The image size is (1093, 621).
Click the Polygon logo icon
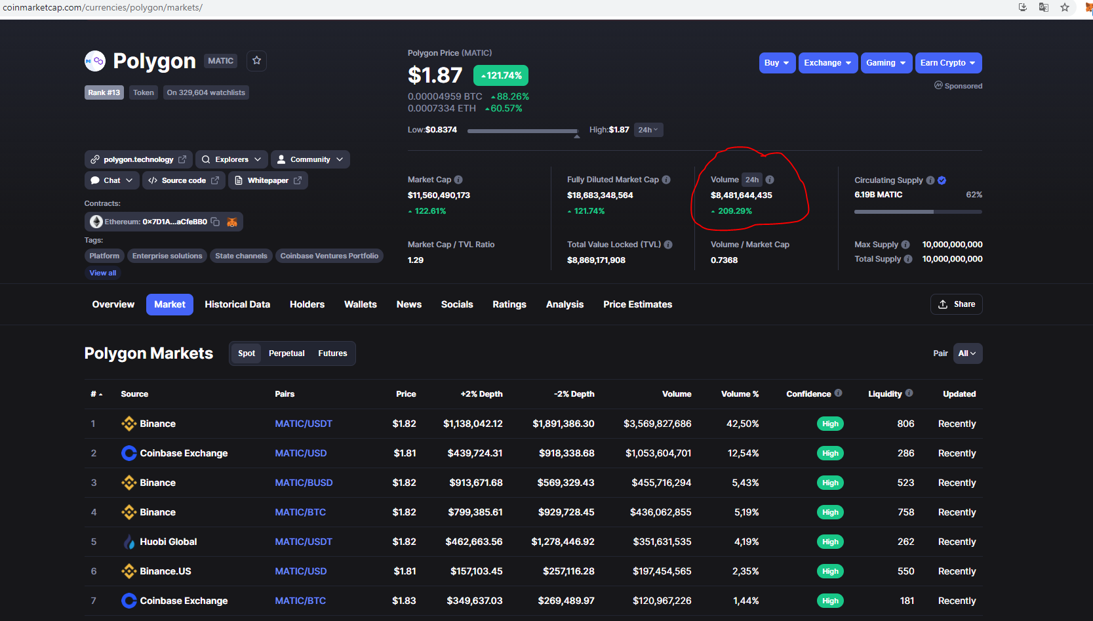click(95, 61)
